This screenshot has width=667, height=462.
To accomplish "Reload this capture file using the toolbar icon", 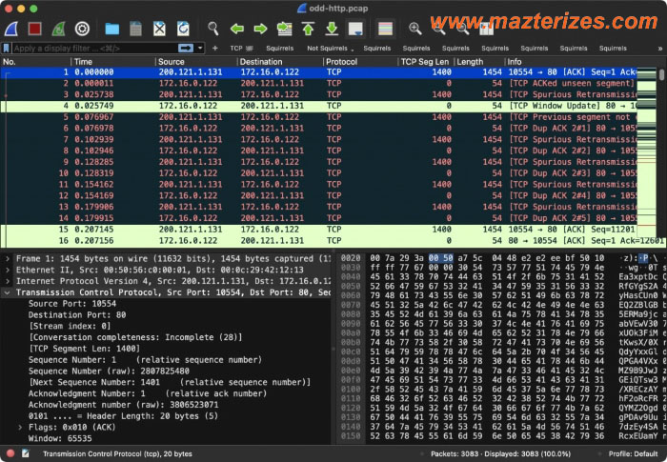I will point(183,29).
